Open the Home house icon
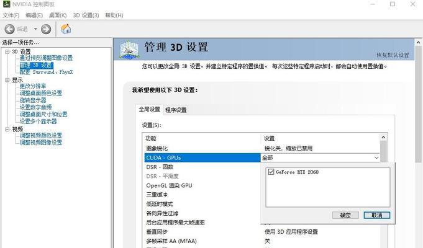The height and width of the screenshot is (248, 423). tap(66, 29)
